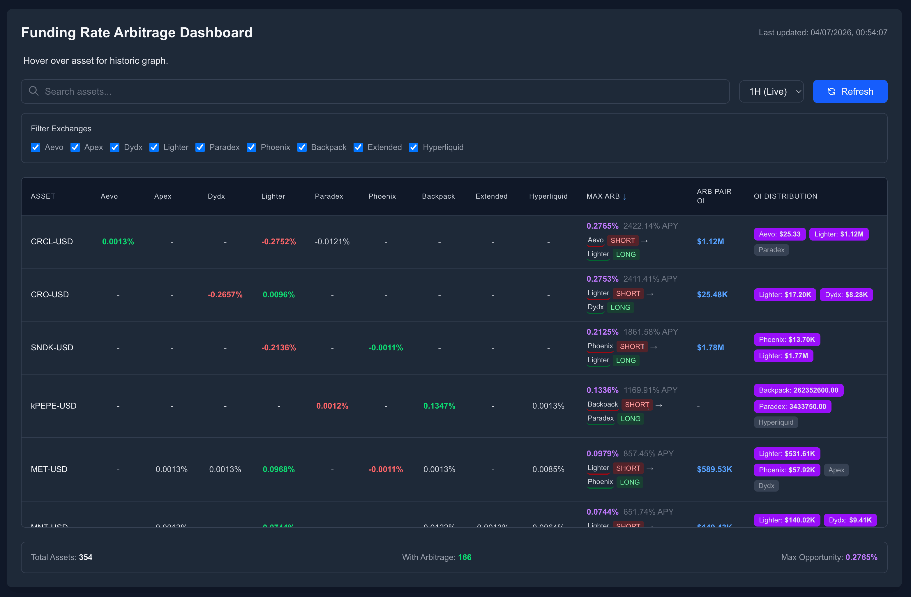Sort by the Aevo column header
Screen dimensions: 911x597
tap(109, 196)
